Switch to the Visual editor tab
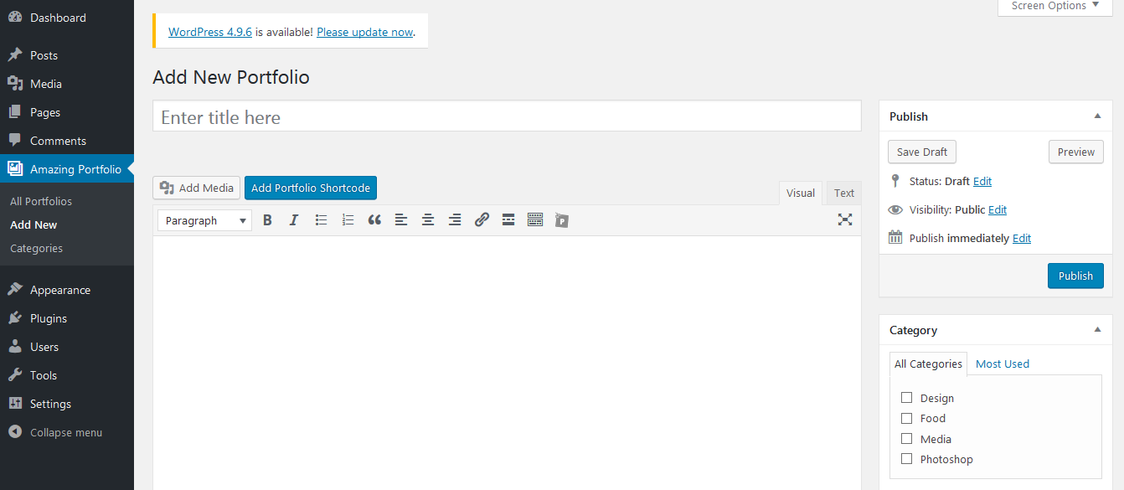 tap(800, 193)
